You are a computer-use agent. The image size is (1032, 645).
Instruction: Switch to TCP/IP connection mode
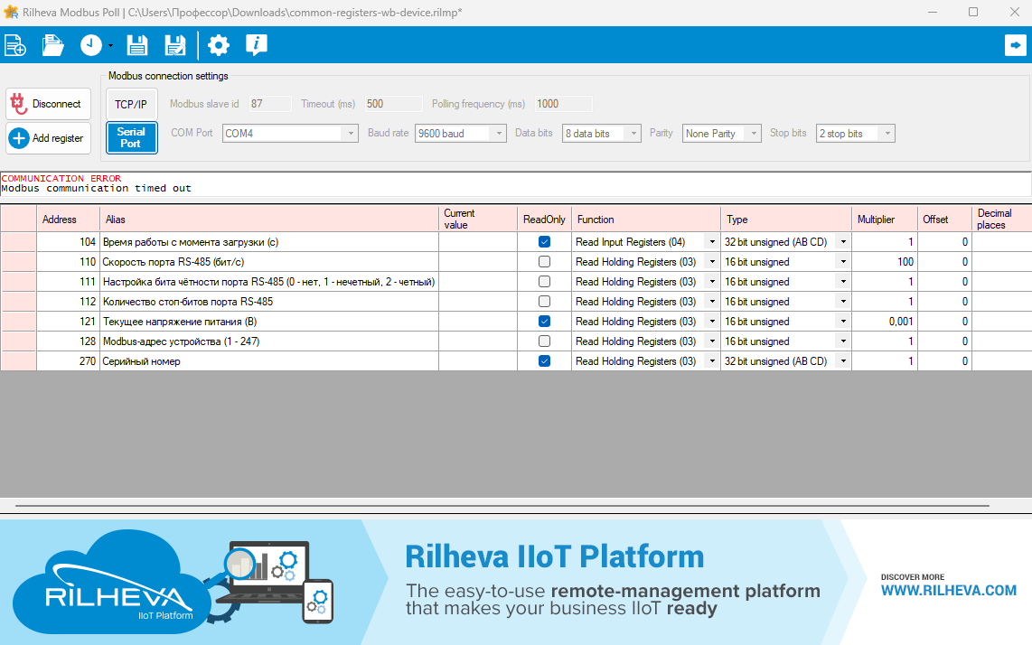(131, 104)
